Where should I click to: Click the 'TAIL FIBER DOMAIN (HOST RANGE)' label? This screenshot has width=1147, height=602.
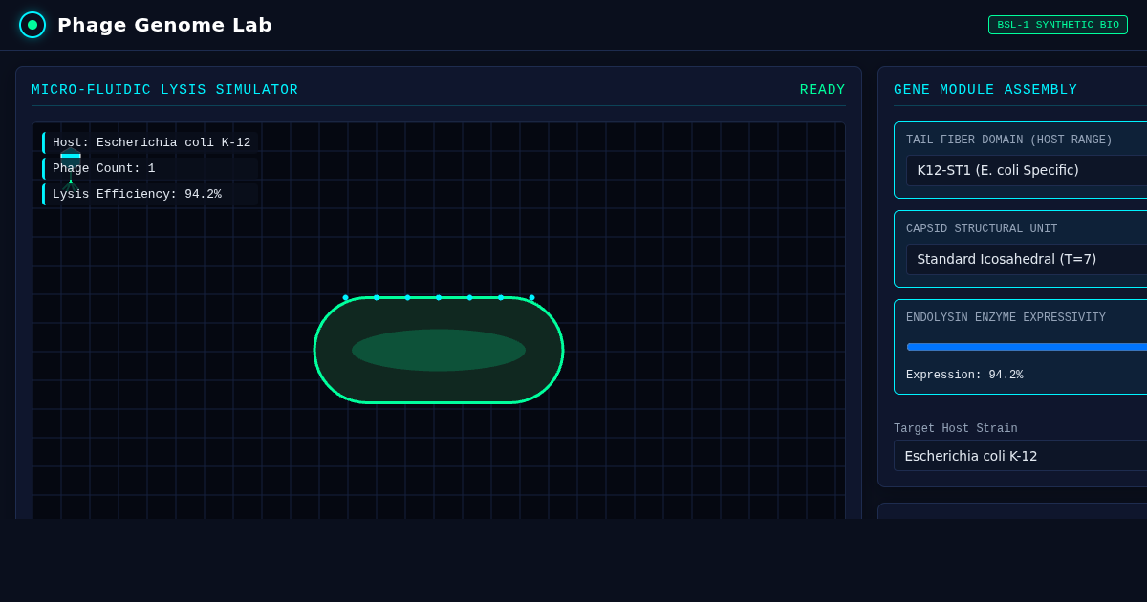pos(1009,140)
